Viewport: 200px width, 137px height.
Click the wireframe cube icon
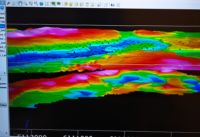click(106, 5)
